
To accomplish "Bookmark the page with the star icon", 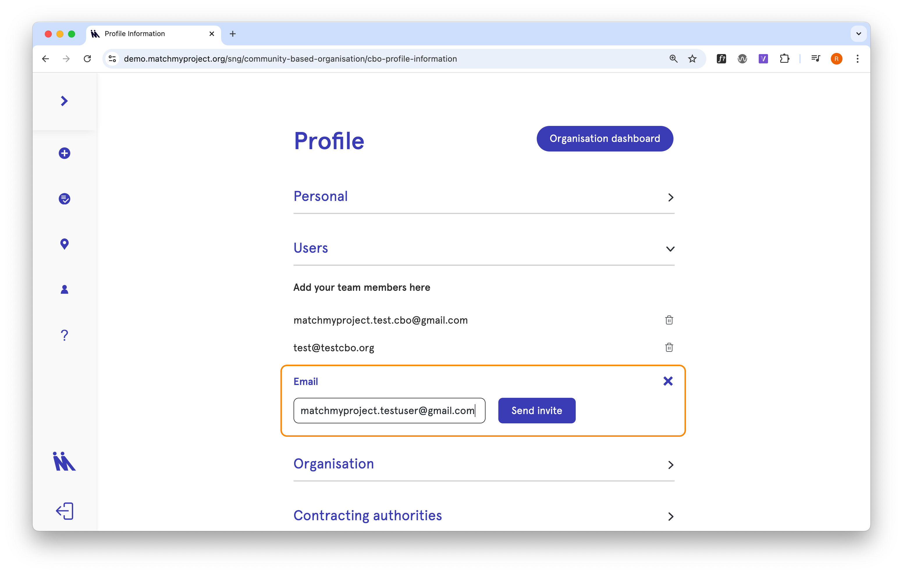I will point(692,59).
